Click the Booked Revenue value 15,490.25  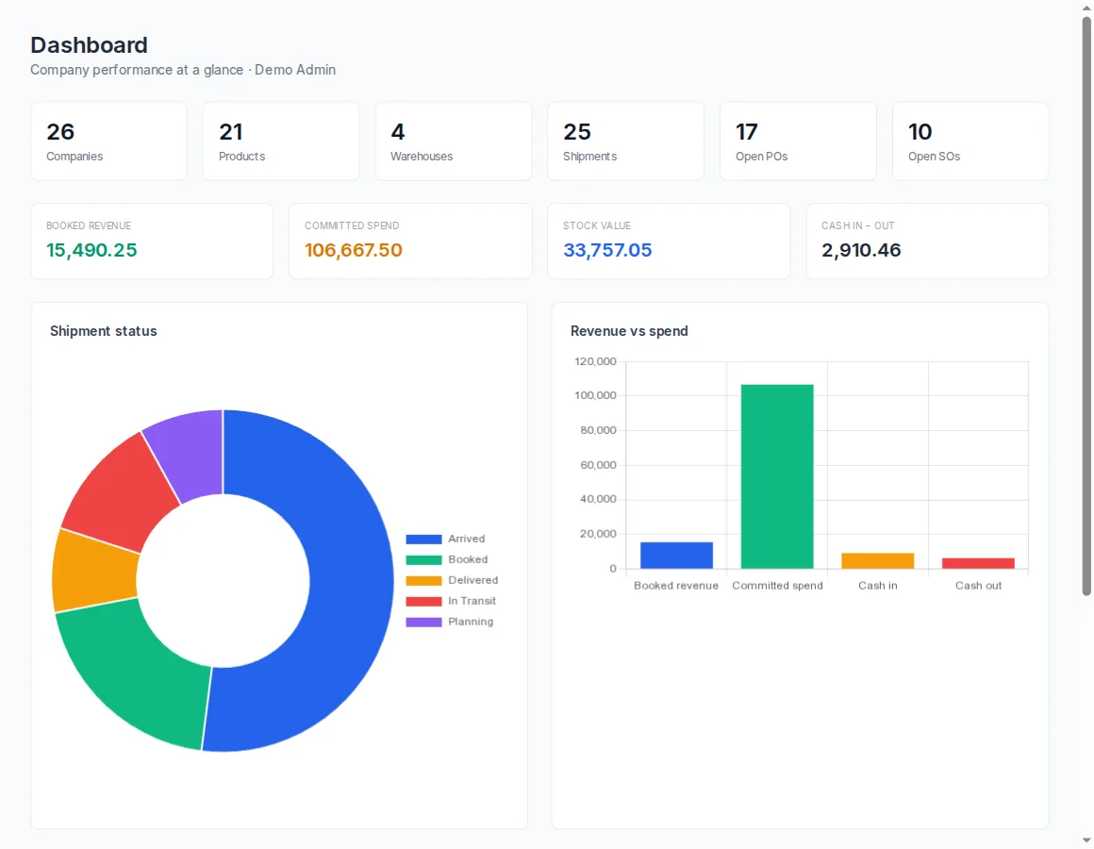(91, 250)
